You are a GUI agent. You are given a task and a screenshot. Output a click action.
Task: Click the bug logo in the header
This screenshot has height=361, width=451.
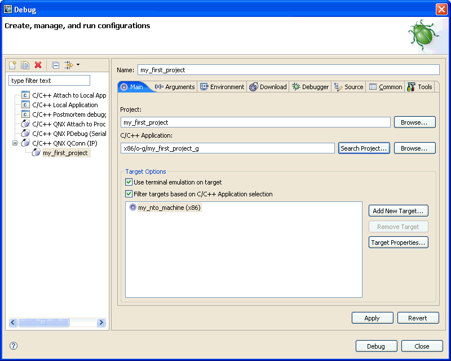422,35
